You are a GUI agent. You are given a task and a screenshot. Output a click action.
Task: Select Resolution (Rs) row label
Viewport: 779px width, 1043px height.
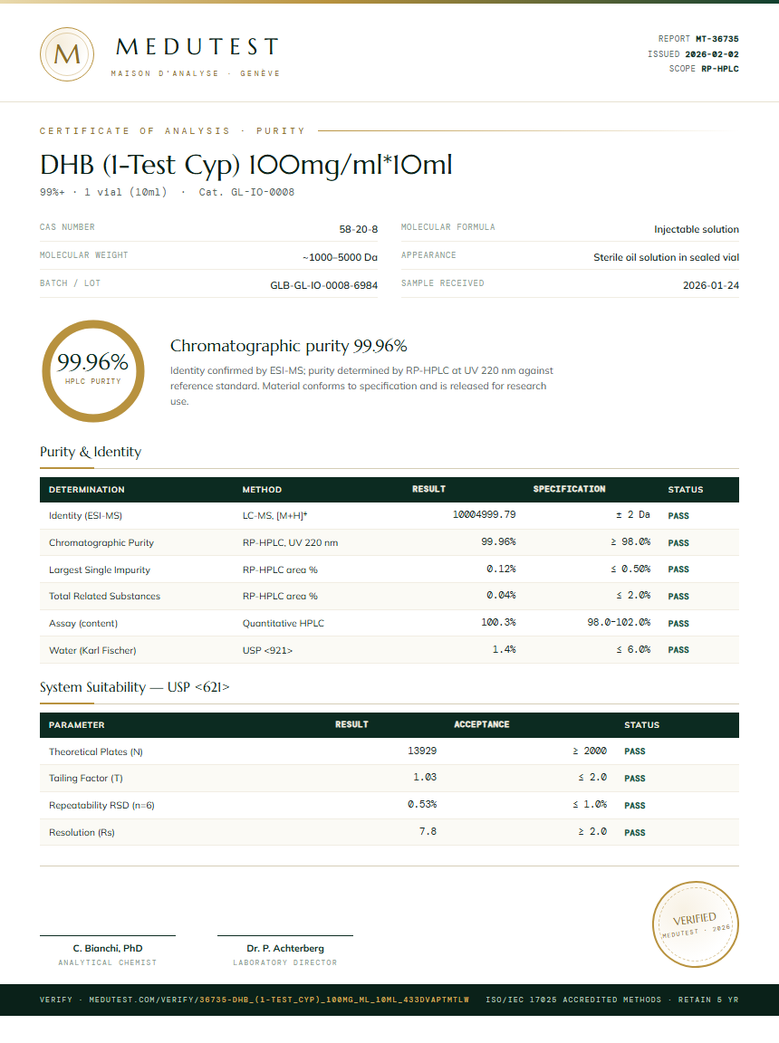(82, 833)
